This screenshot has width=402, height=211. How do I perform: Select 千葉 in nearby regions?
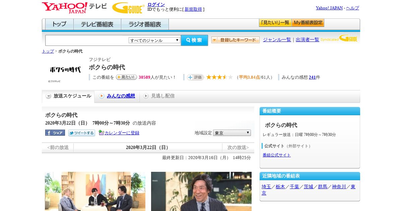click(x=294, y=187)
